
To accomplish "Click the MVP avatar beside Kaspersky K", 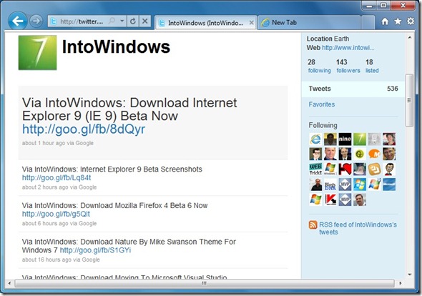I will 345,199.
